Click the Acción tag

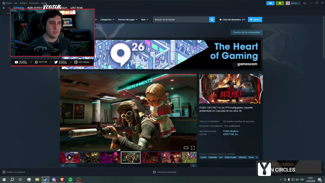coord(203,157)
